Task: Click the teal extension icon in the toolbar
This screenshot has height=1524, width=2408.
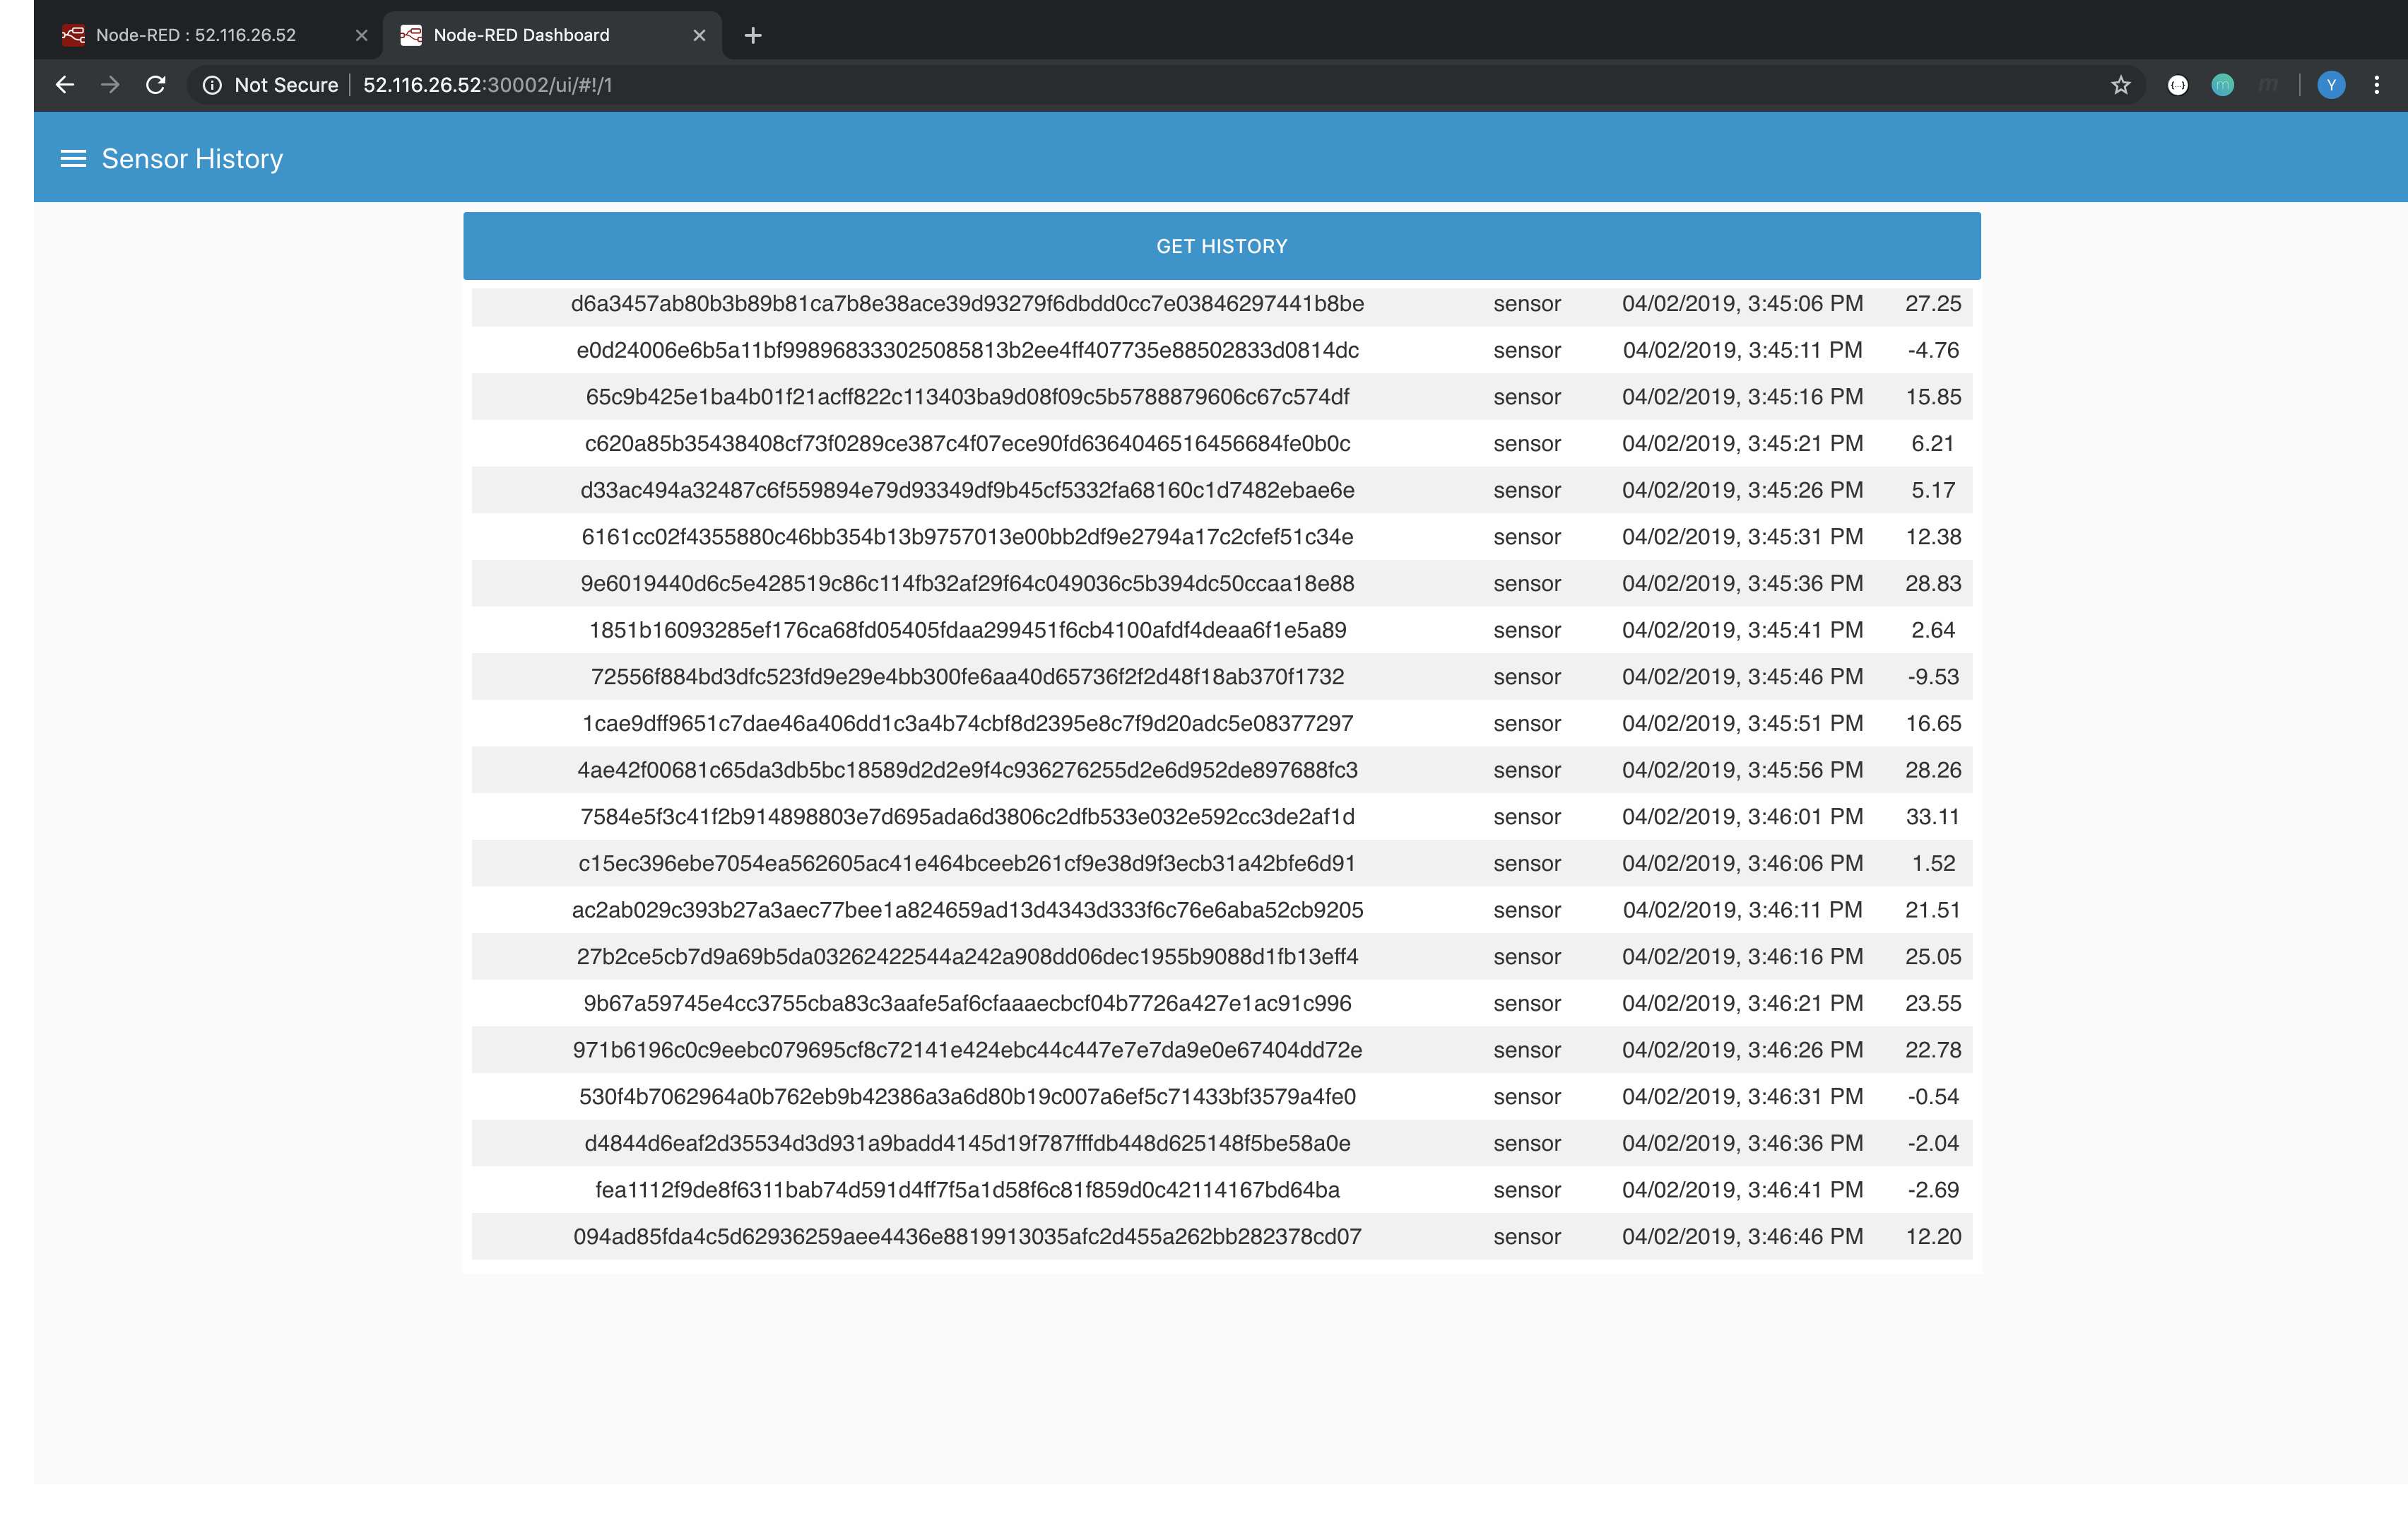Action: [x=2222, y=85]
